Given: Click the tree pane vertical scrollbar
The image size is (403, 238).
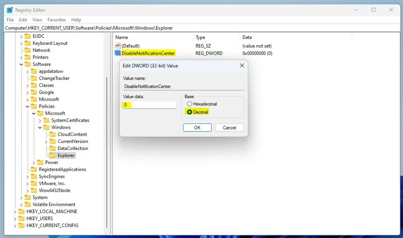Looking at the screenshot, I should tap(107, 152).
